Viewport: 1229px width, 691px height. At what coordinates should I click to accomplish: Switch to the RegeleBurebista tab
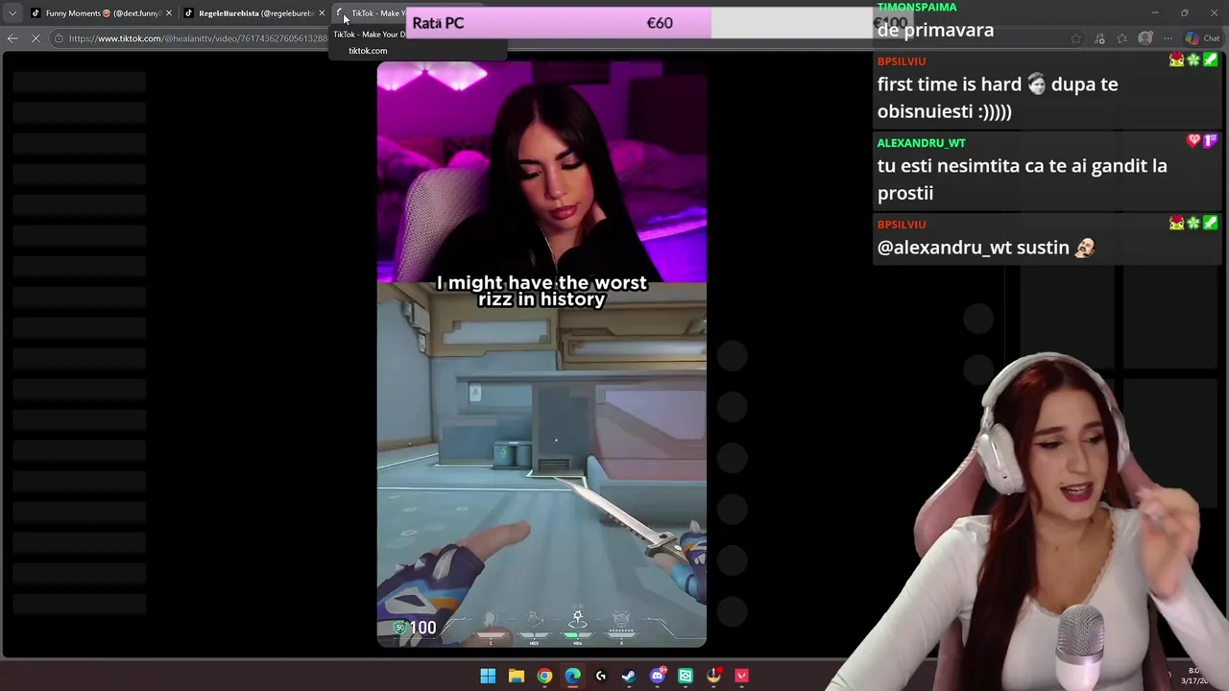tap(254, 13)
